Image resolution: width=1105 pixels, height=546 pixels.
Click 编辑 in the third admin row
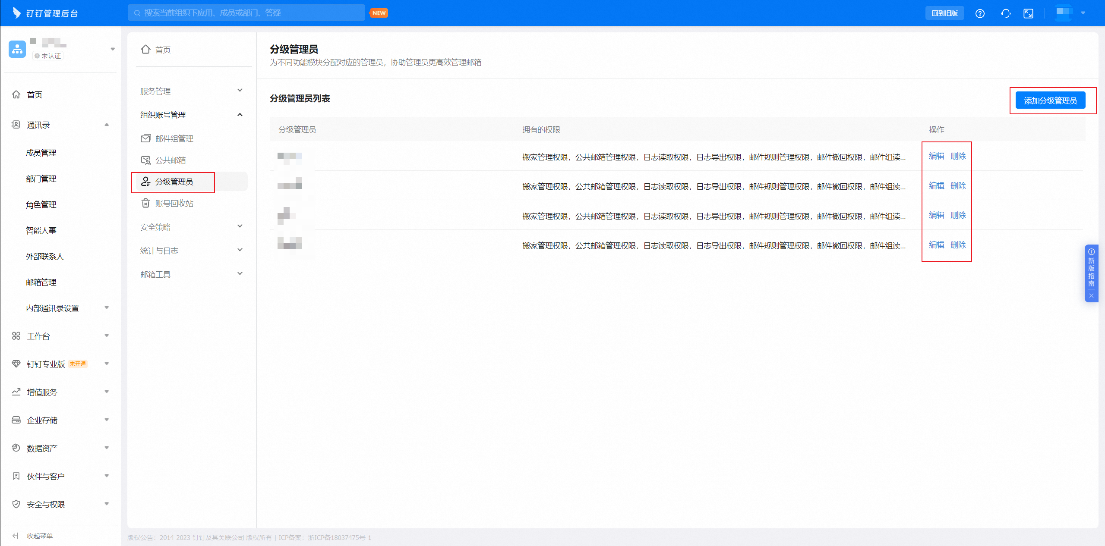pos(937,215)
